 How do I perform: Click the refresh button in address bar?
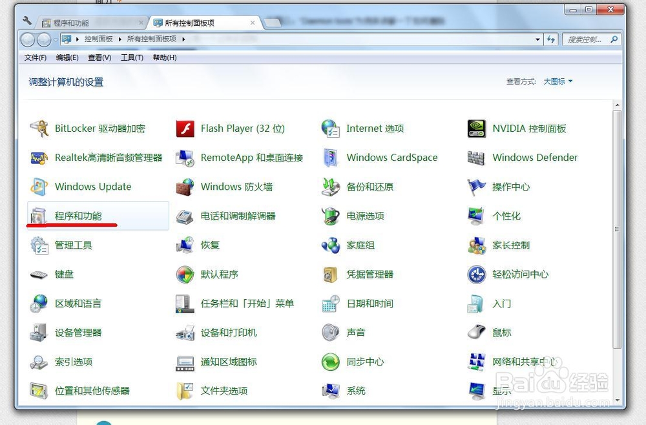[x=551, y=39]
